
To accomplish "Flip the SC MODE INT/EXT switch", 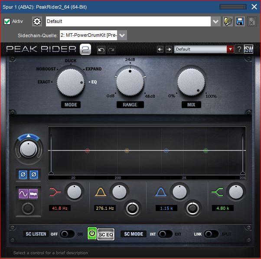I will 165,234.
